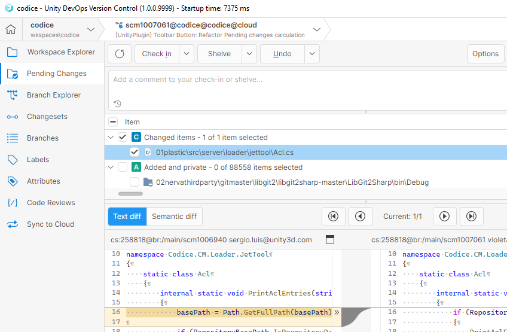The image size is (507, 332).
Task: Open Workspace Explorer view
Action: (52, 52)
